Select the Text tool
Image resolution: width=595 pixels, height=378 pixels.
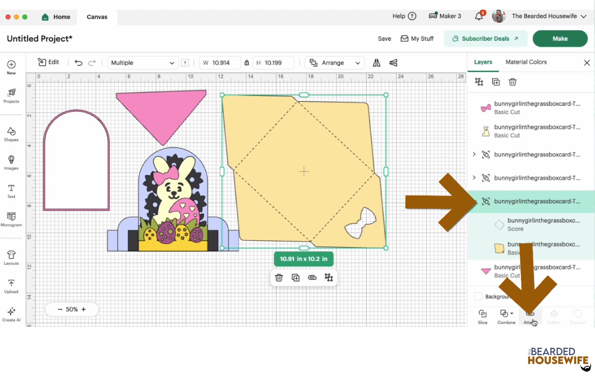[x=11, y=190]
